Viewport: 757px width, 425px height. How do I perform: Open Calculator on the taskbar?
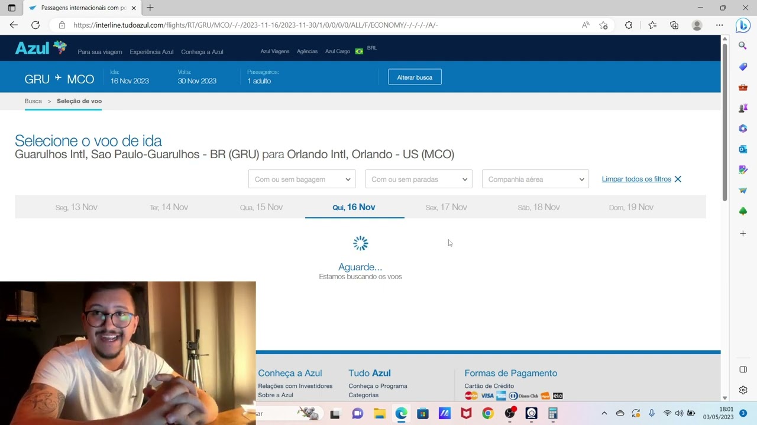click(x=553, y=413)
